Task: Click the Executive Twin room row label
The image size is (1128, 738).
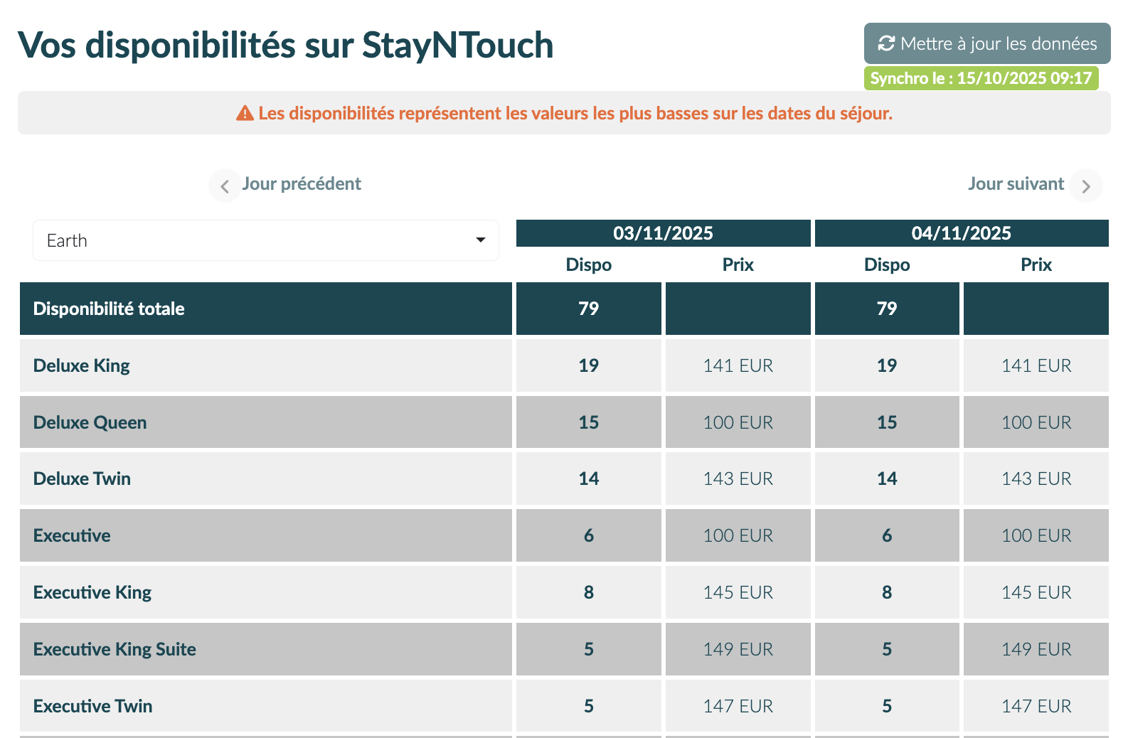Action: tap(93, 706)
